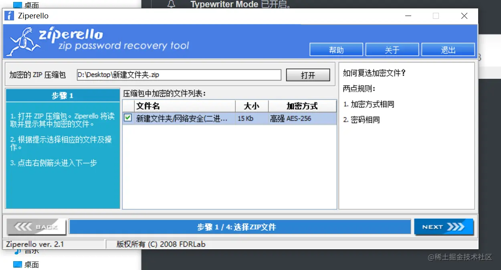501x270 pixels.
Task: Click the Ziperello running-figure logo in the banner
Action: click(x=22, y=42)
